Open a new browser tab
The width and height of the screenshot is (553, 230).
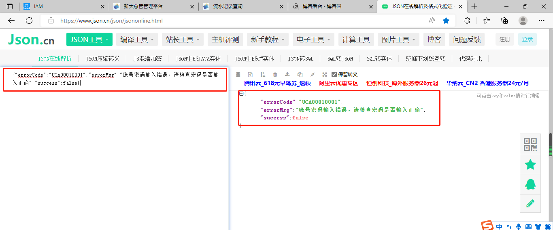(474, 6)
